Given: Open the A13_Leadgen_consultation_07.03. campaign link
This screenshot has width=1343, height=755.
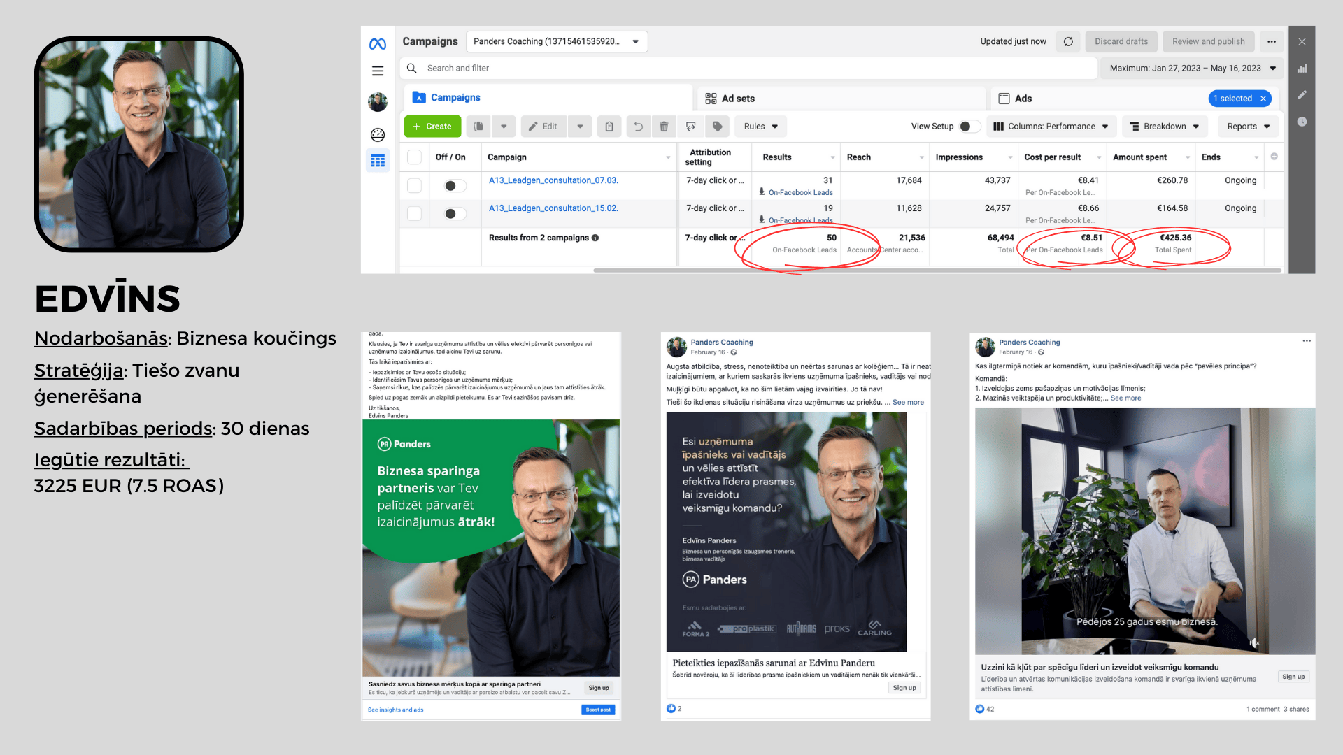Looking at the screenshot, I should point(553,180).
